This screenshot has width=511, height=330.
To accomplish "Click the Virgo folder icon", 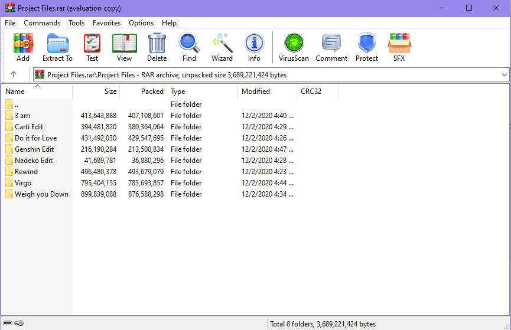I will [9, 183].
